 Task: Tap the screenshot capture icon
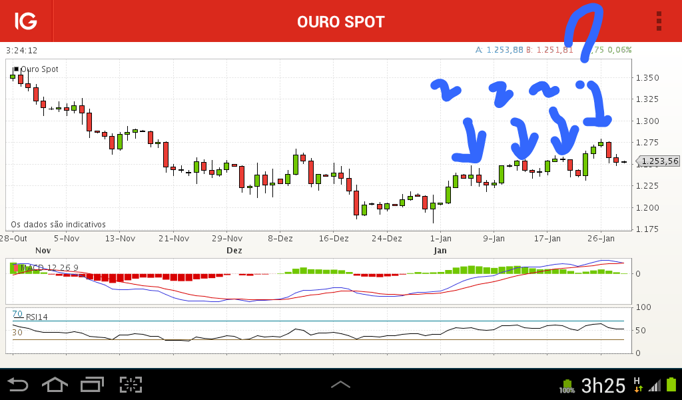pyautogui.click(x=131, y=385)
